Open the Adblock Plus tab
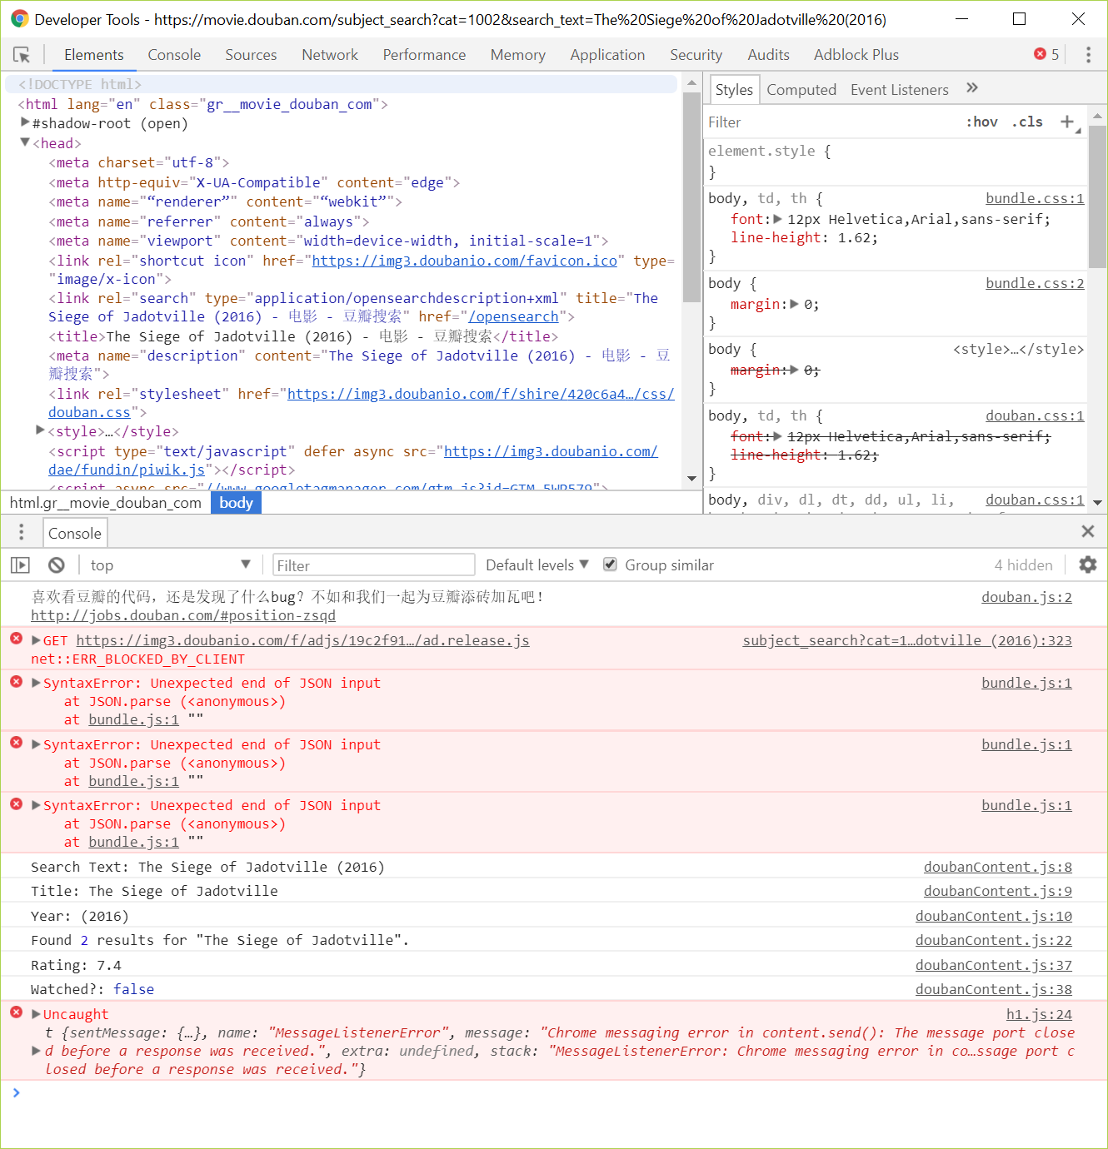This screenshot has width=1108, height=1149. pos(856,55)
